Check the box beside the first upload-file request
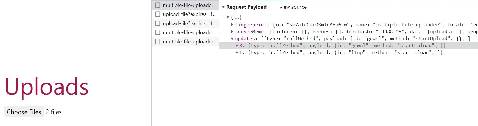The width and height of the screenshot is (478, 126). [x=157, y=14]
